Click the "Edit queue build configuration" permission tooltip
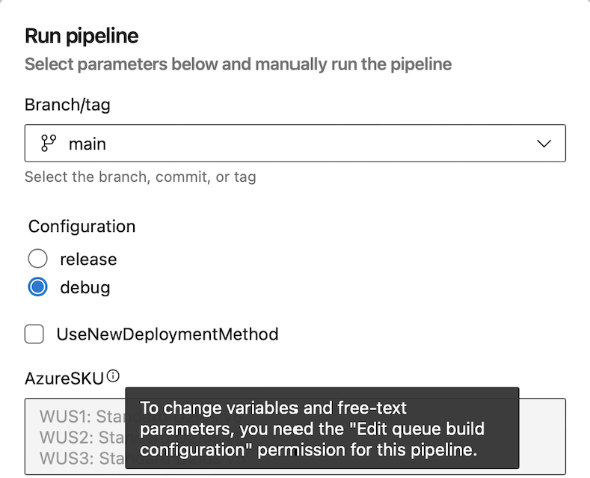 (322, 429)
